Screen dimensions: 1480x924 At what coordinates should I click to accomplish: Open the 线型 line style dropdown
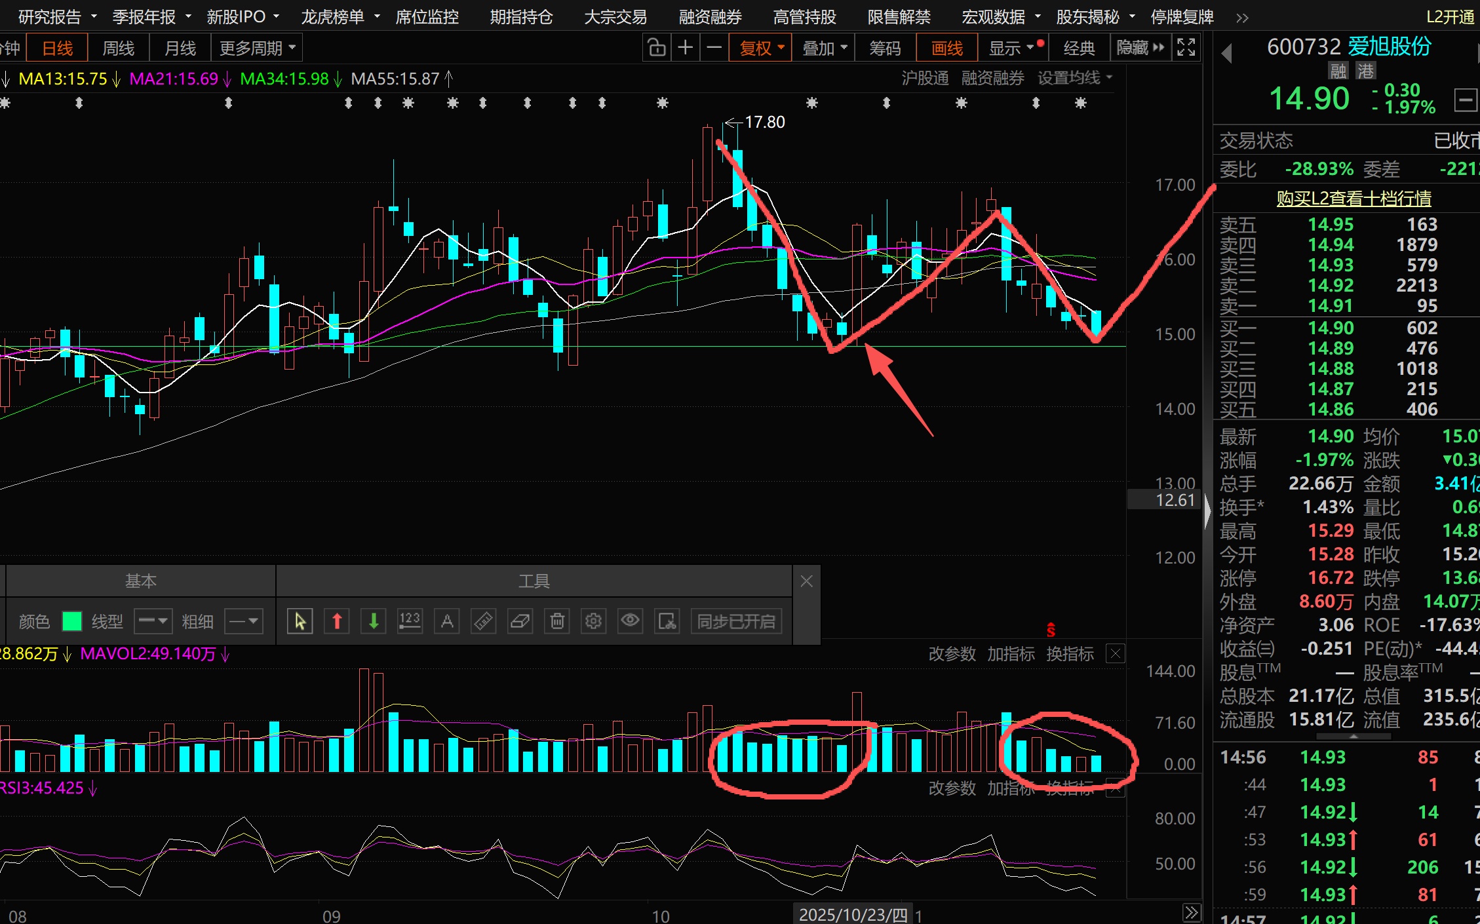(153, 621)
